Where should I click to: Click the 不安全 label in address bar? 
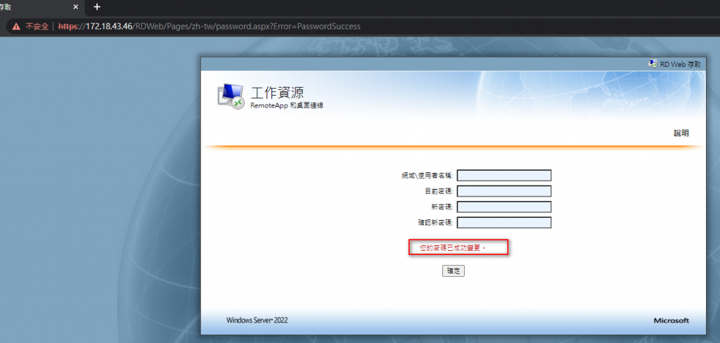37,26
